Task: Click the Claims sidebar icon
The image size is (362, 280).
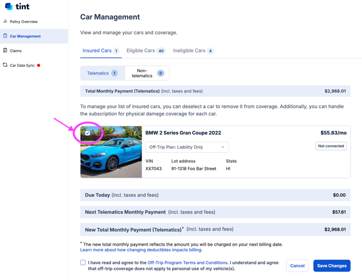Action: (5, 51)
